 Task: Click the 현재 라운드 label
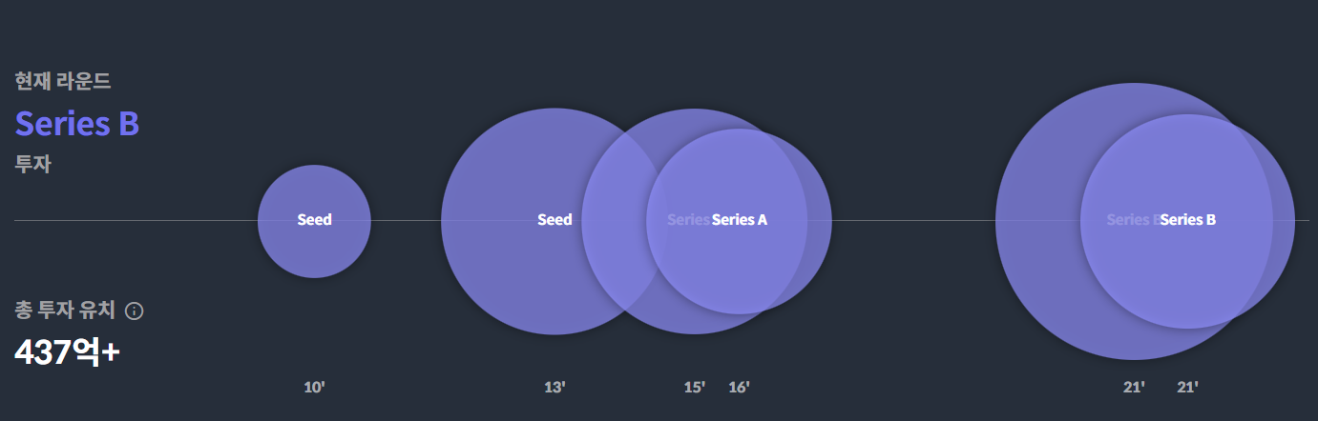(63, 81)
